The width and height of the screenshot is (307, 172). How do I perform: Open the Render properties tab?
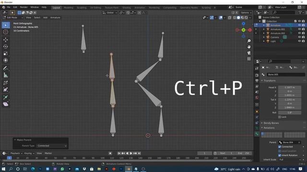[x=257, y=75]
